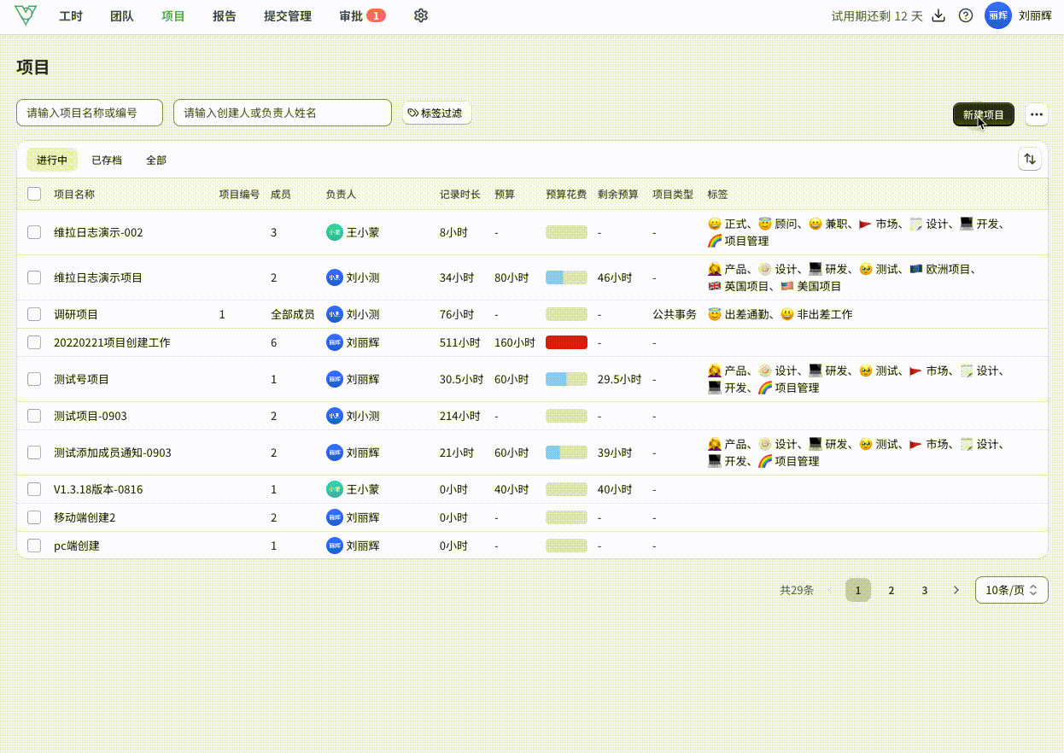1064x753 pixels.
Task: Open the 刘丽辉 user name menu
Action: tap(1035, 15)
